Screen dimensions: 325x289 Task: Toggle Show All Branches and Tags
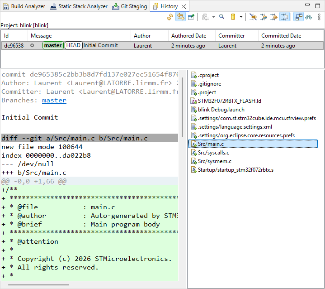(x=309, y=17)
